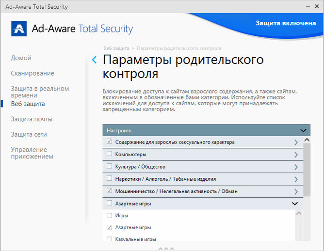Click the page title Параметры родительского контроля
This screenshot has height=251, width=324.
(x=183, y=66)
